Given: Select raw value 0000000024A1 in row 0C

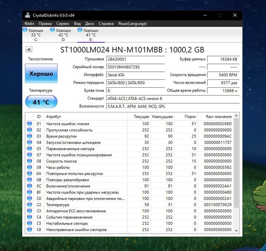Looking at the screenshot, I should [218, 186].
